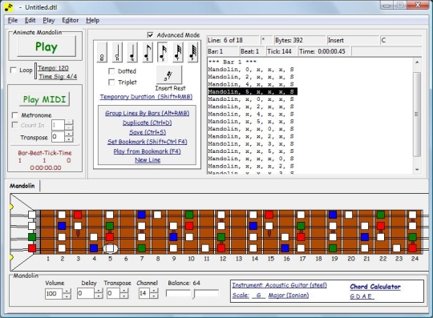Open the Play menu

pos(49,20)
